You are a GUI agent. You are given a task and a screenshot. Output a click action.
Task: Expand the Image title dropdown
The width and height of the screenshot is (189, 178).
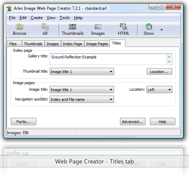82,90
